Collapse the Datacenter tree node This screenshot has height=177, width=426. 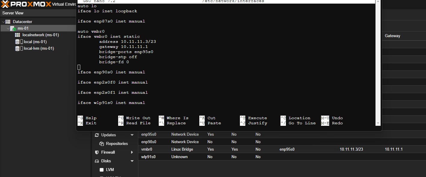pos(3,22)
